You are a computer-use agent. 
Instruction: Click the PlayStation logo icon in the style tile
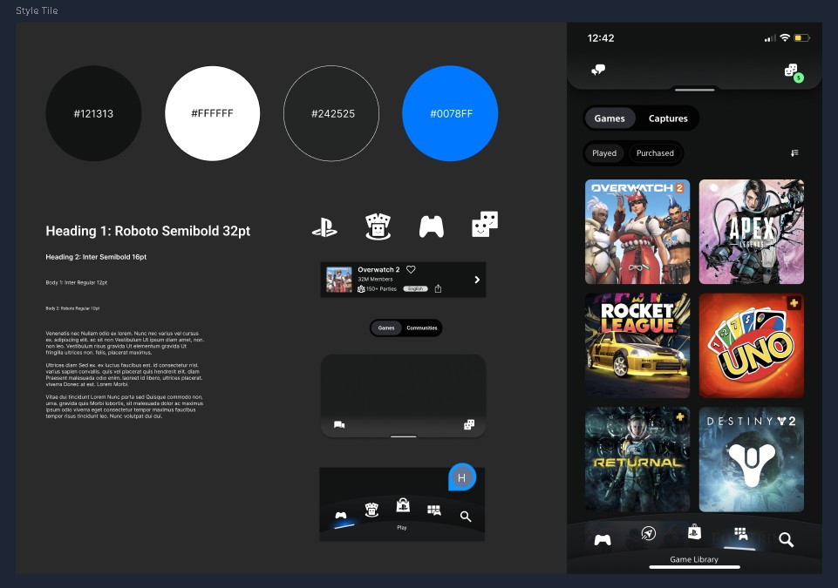(324, 227)
